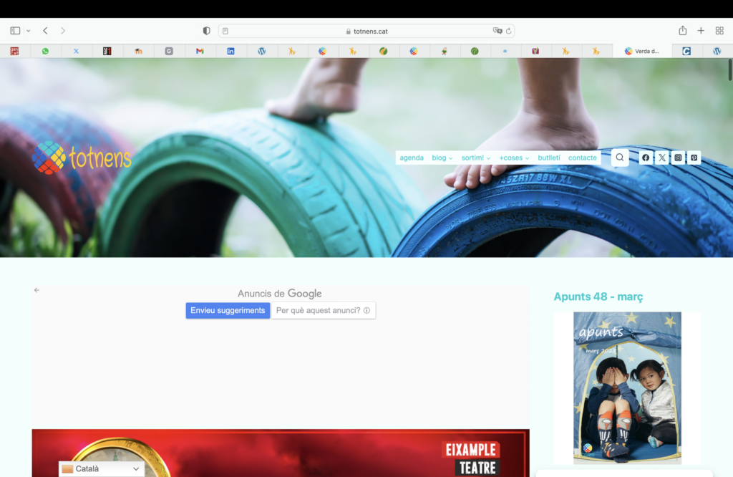Toggle the Safari sidebar

(15, 31)
